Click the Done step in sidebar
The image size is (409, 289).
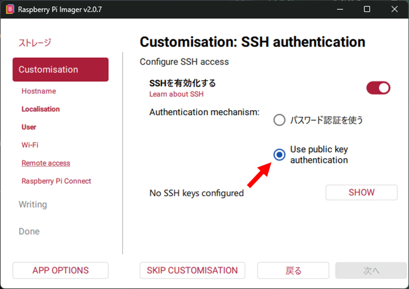(x=29, y=231)
